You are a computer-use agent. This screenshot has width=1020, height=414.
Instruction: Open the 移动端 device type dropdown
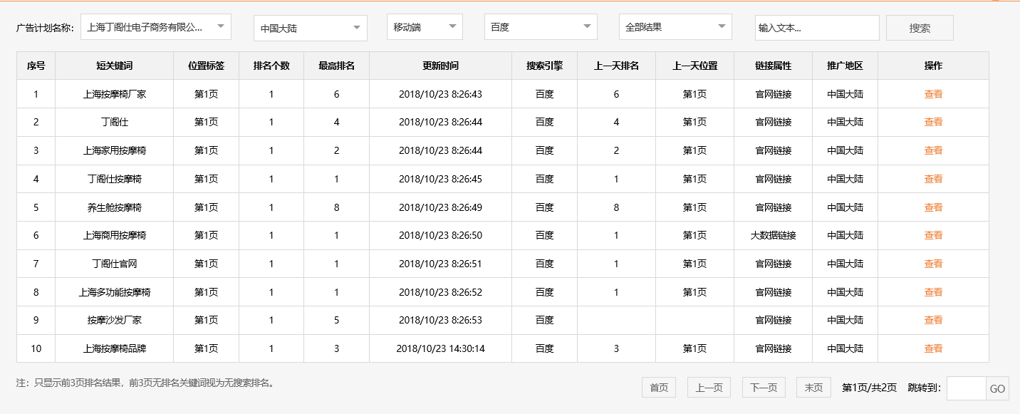point(424,26)
